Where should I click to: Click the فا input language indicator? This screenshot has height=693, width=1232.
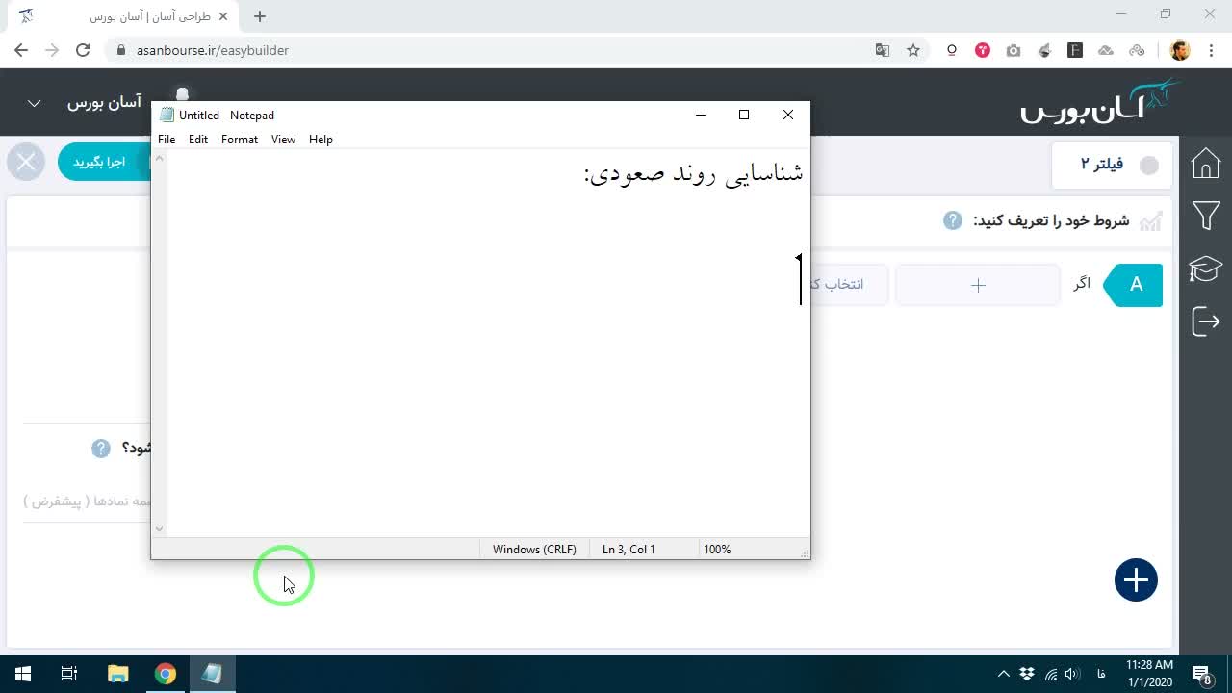pos(1101,674)
